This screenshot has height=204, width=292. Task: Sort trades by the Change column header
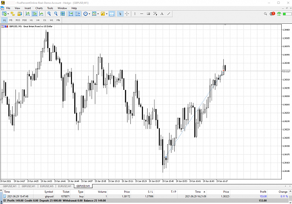pos(283,192)
